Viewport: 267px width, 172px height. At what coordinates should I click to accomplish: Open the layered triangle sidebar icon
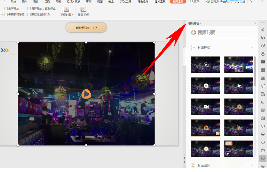tap(263, 54)
